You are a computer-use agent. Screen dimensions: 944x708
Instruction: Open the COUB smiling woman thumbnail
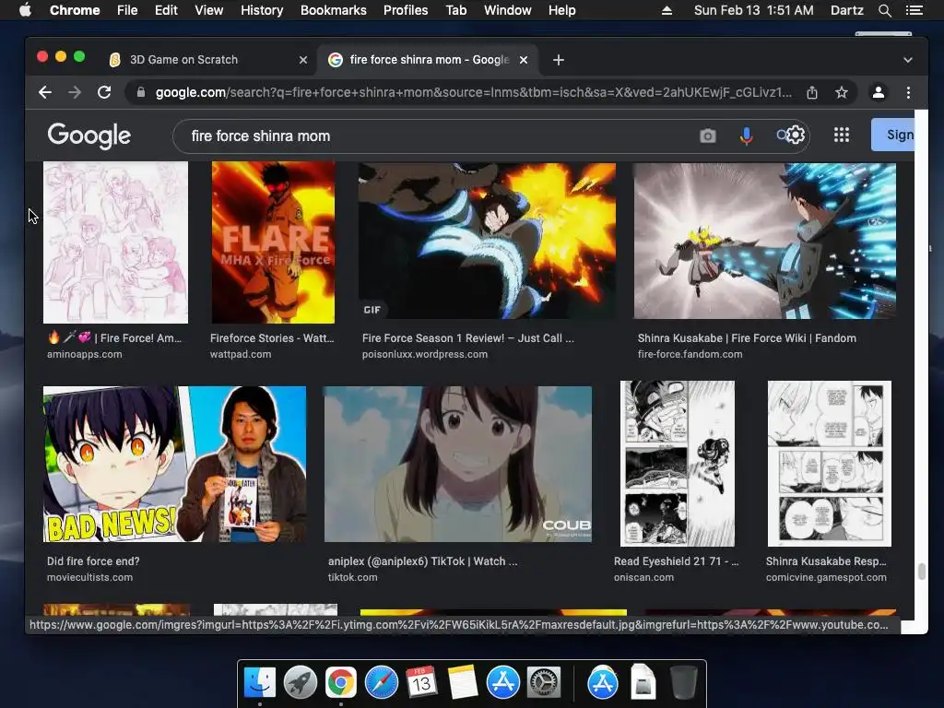(457, 465)
